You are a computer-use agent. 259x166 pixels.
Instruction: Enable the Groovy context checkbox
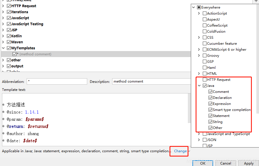[205, 56]
